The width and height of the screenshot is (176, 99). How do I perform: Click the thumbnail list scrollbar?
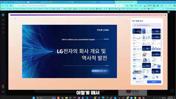(161, 45)
